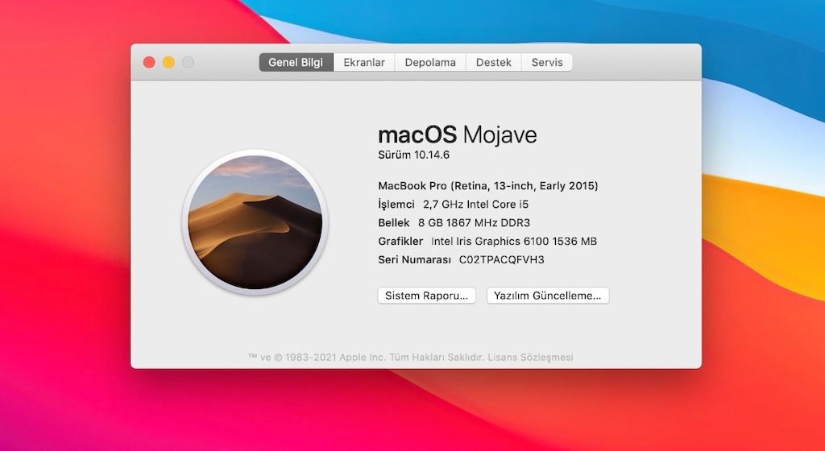Screen dimensions: 825x451
Task: Open the Lisans Sözleşmesi link
Action: click(530, 357)
